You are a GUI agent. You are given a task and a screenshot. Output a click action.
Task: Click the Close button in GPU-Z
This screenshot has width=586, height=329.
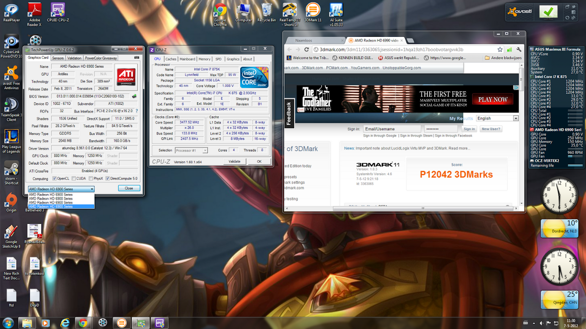[129, 188]
